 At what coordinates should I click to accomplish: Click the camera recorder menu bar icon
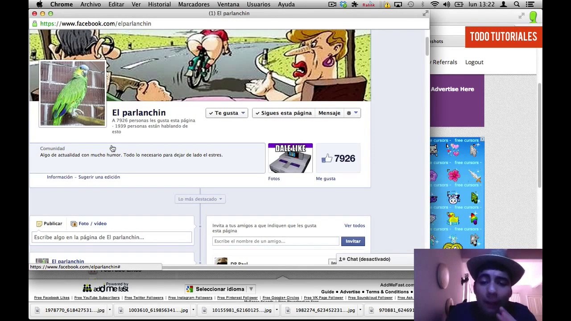332,4
